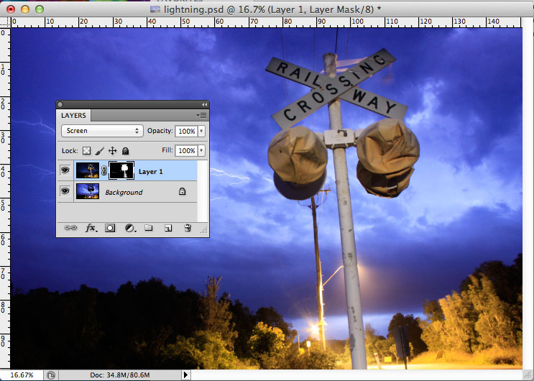The height and width of the screenshot is (381, 534).
Task: Select the LAYERS tab
Action: (73, 115)
